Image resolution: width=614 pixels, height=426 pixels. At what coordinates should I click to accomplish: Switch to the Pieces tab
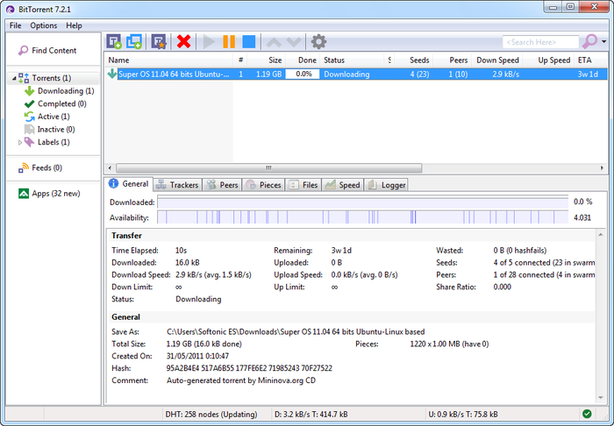click(x=263, y=185)
